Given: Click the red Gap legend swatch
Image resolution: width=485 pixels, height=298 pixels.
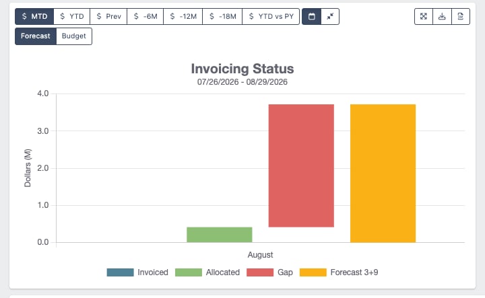Looking at the screenshot, I should click(x=260, y=272).
